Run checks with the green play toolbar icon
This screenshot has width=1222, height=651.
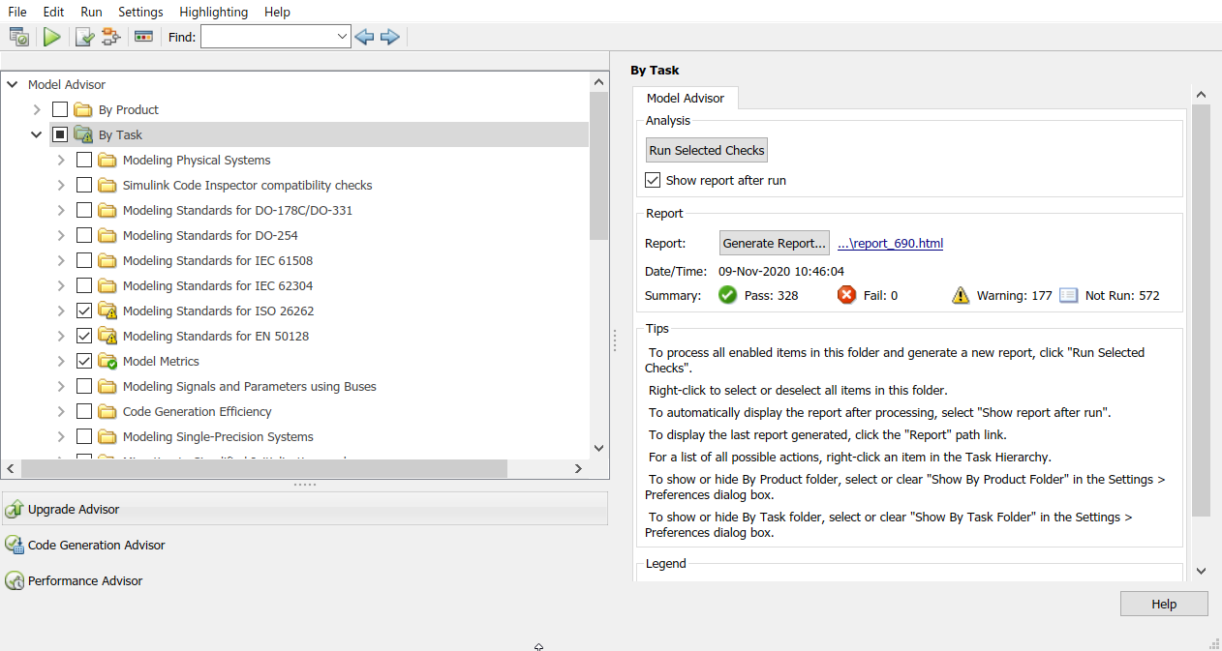point(51,36)
